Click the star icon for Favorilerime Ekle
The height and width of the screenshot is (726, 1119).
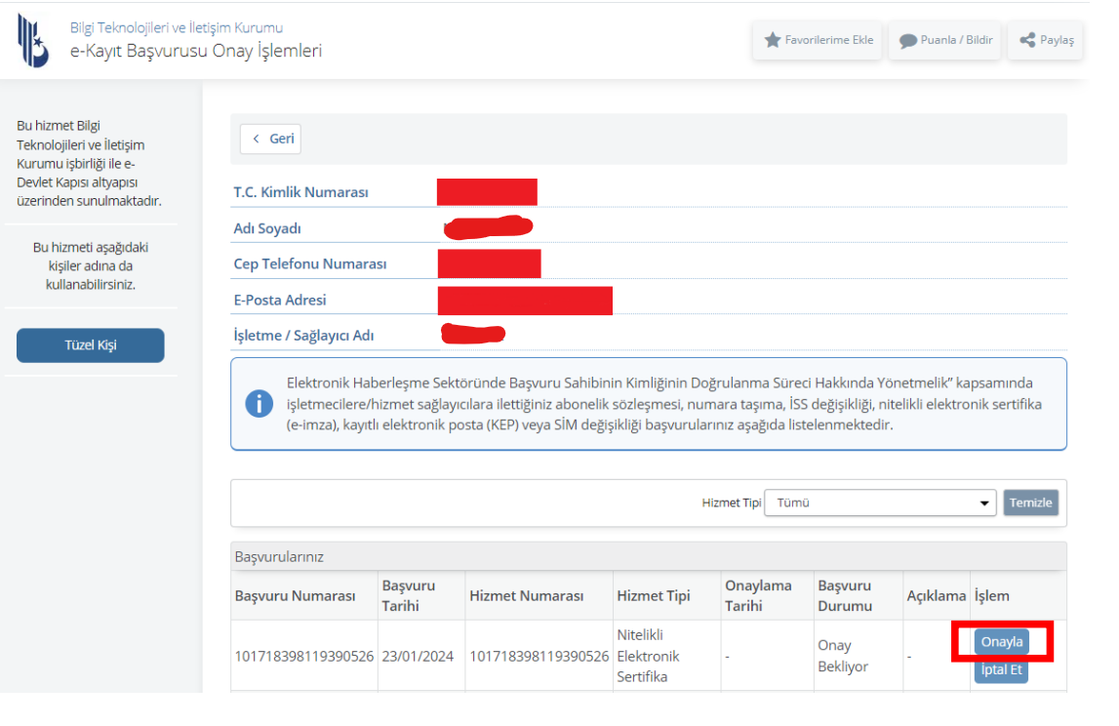pyautogui.click(x=773, y=40)
